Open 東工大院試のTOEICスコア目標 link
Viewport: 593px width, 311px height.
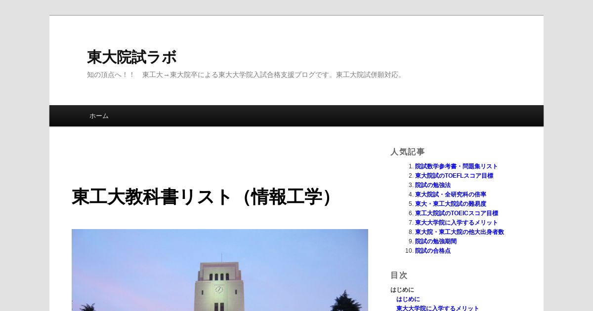click(x=456, y=213)
